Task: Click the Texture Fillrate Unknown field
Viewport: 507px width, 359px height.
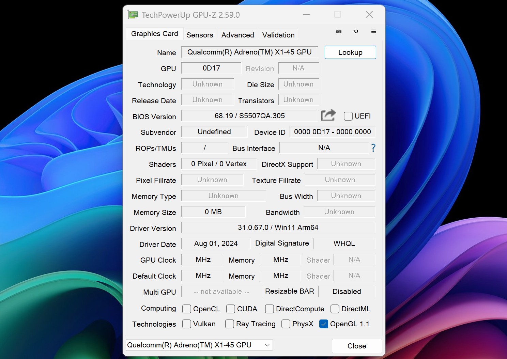Action: (x=340, y=180)
